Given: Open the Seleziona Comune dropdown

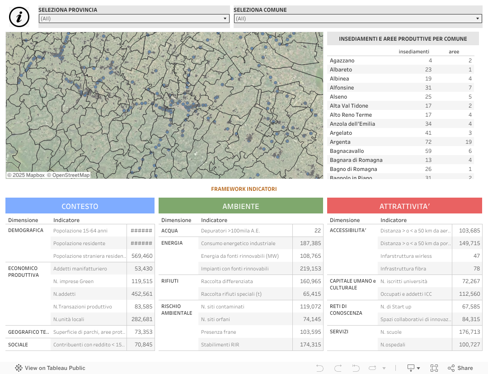Looking at the screenshot, I should (x=358, y=19).
